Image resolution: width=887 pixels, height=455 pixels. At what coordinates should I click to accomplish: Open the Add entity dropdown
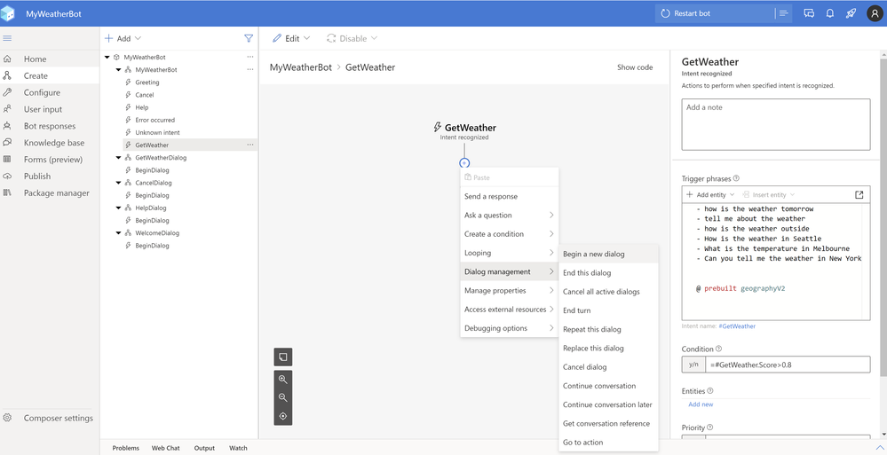[710, 194]
